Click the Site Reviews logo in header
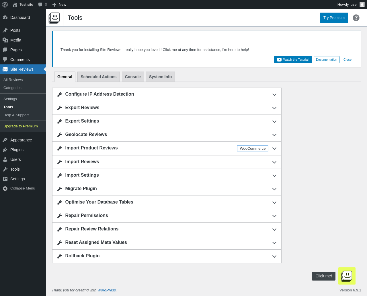This screenshot has height=296, width=367. [x=54, y=18]
